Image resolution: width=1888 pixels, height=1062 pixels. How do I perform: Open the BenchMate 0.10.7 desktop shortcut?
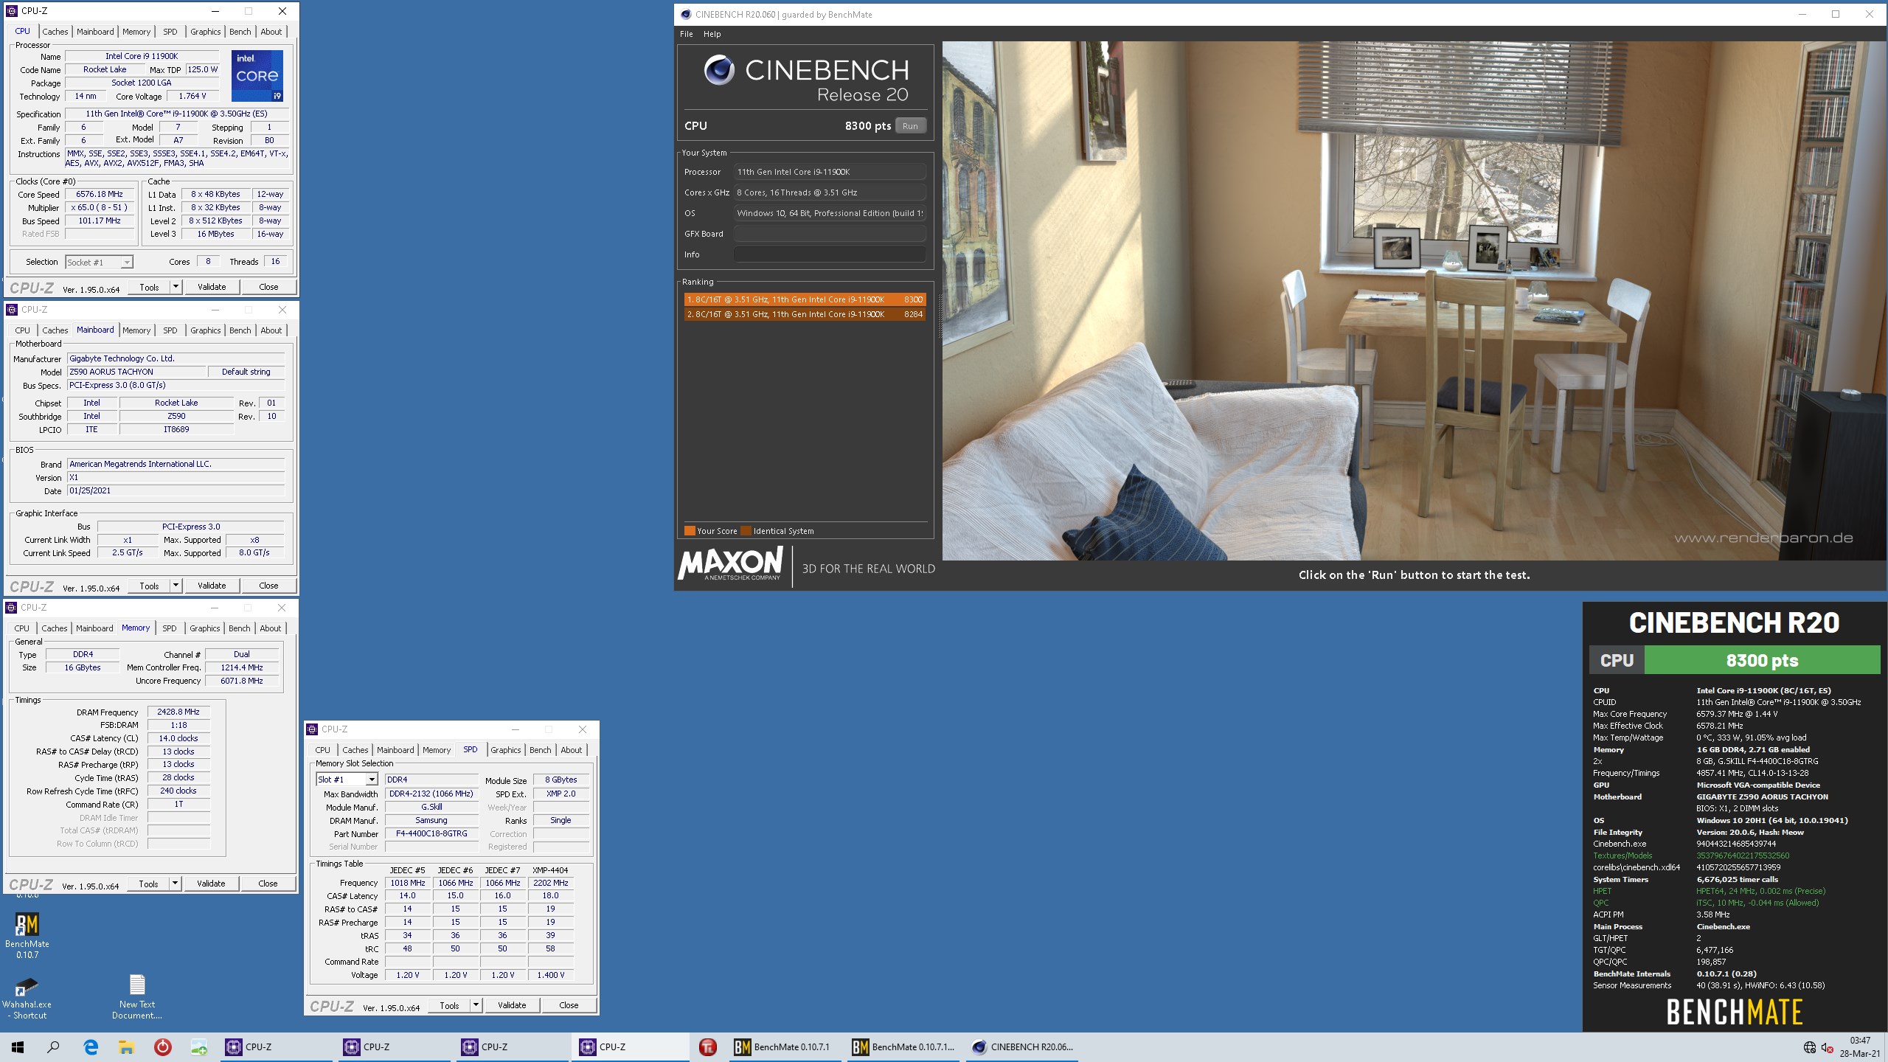[27, 935]
